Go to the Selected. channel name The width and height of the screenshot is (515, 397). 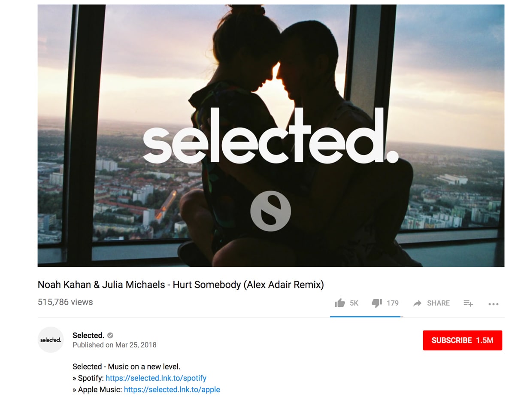tap(88, 335)
